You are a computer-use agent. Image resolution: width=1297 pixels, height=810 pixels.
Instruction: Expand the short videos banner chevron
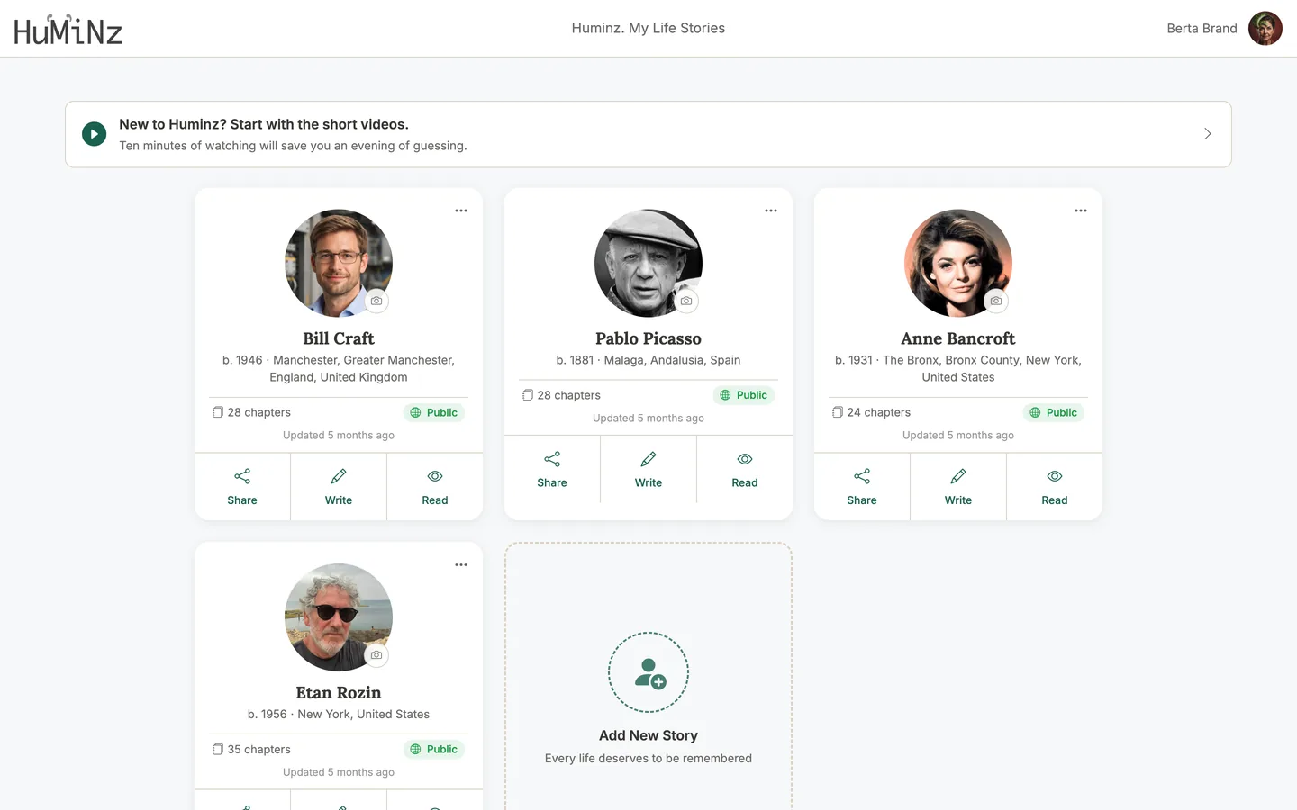pos(1208,134)
